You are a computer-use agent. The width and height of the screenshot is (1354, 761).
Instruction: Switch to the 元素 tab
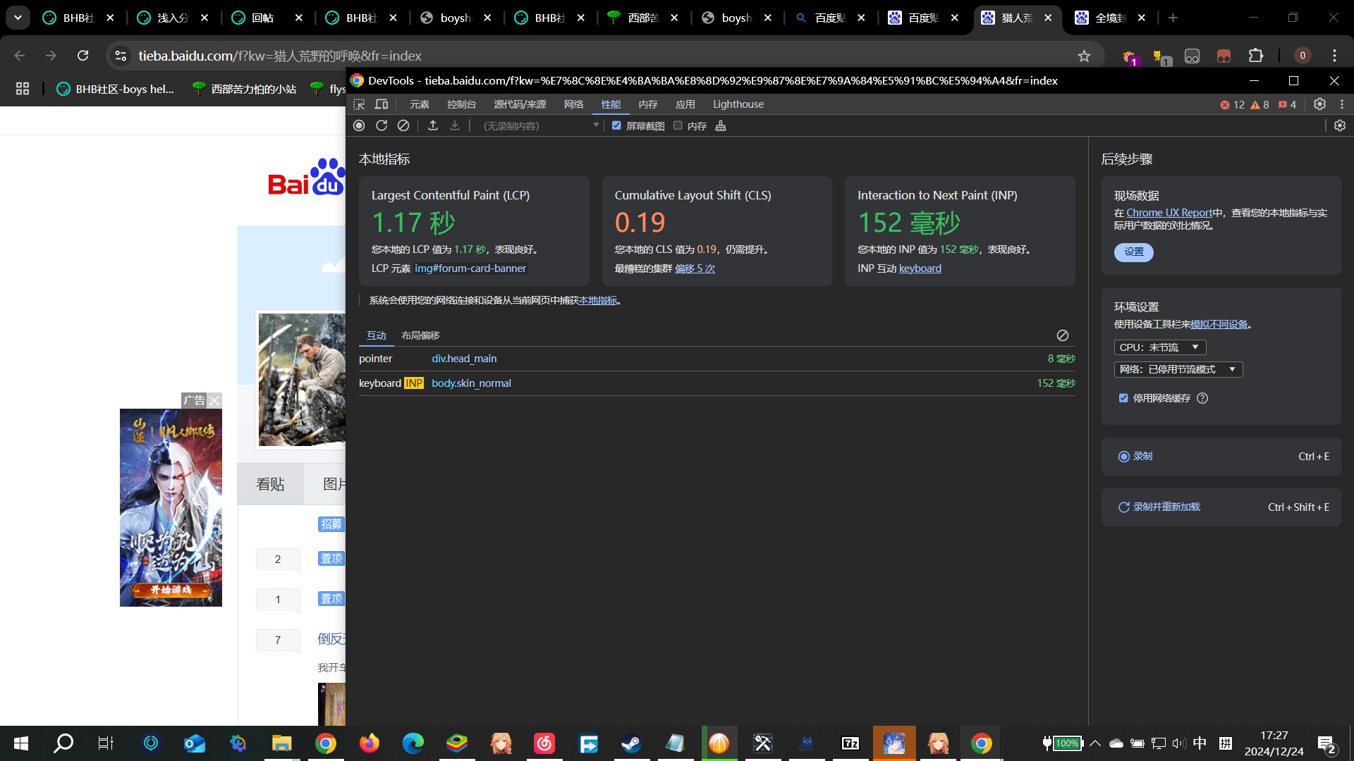click(x=420, y=104)
